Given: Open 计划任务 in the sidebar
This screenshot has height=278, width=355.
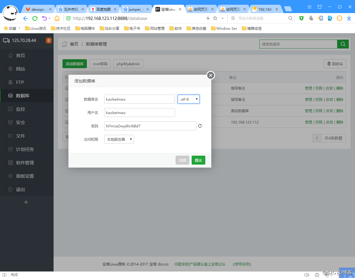Looking at the screenshot, I should click(x=27, y=149).
